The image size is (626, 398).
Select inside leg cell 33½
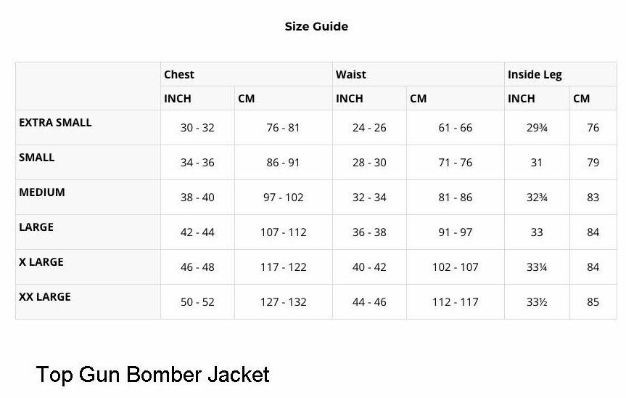tap(537, 301)
